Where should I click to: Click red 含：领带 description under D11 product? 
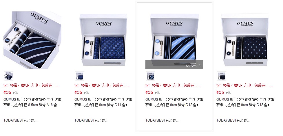[x=102, y=85]
